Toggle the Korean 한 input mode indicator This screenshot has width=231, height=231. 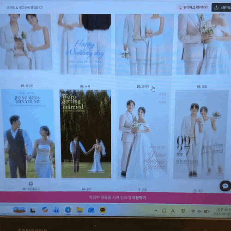(183, 211)
